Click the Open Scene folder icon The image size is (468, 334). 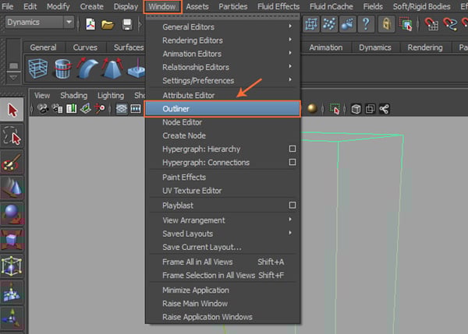[108, 24]
